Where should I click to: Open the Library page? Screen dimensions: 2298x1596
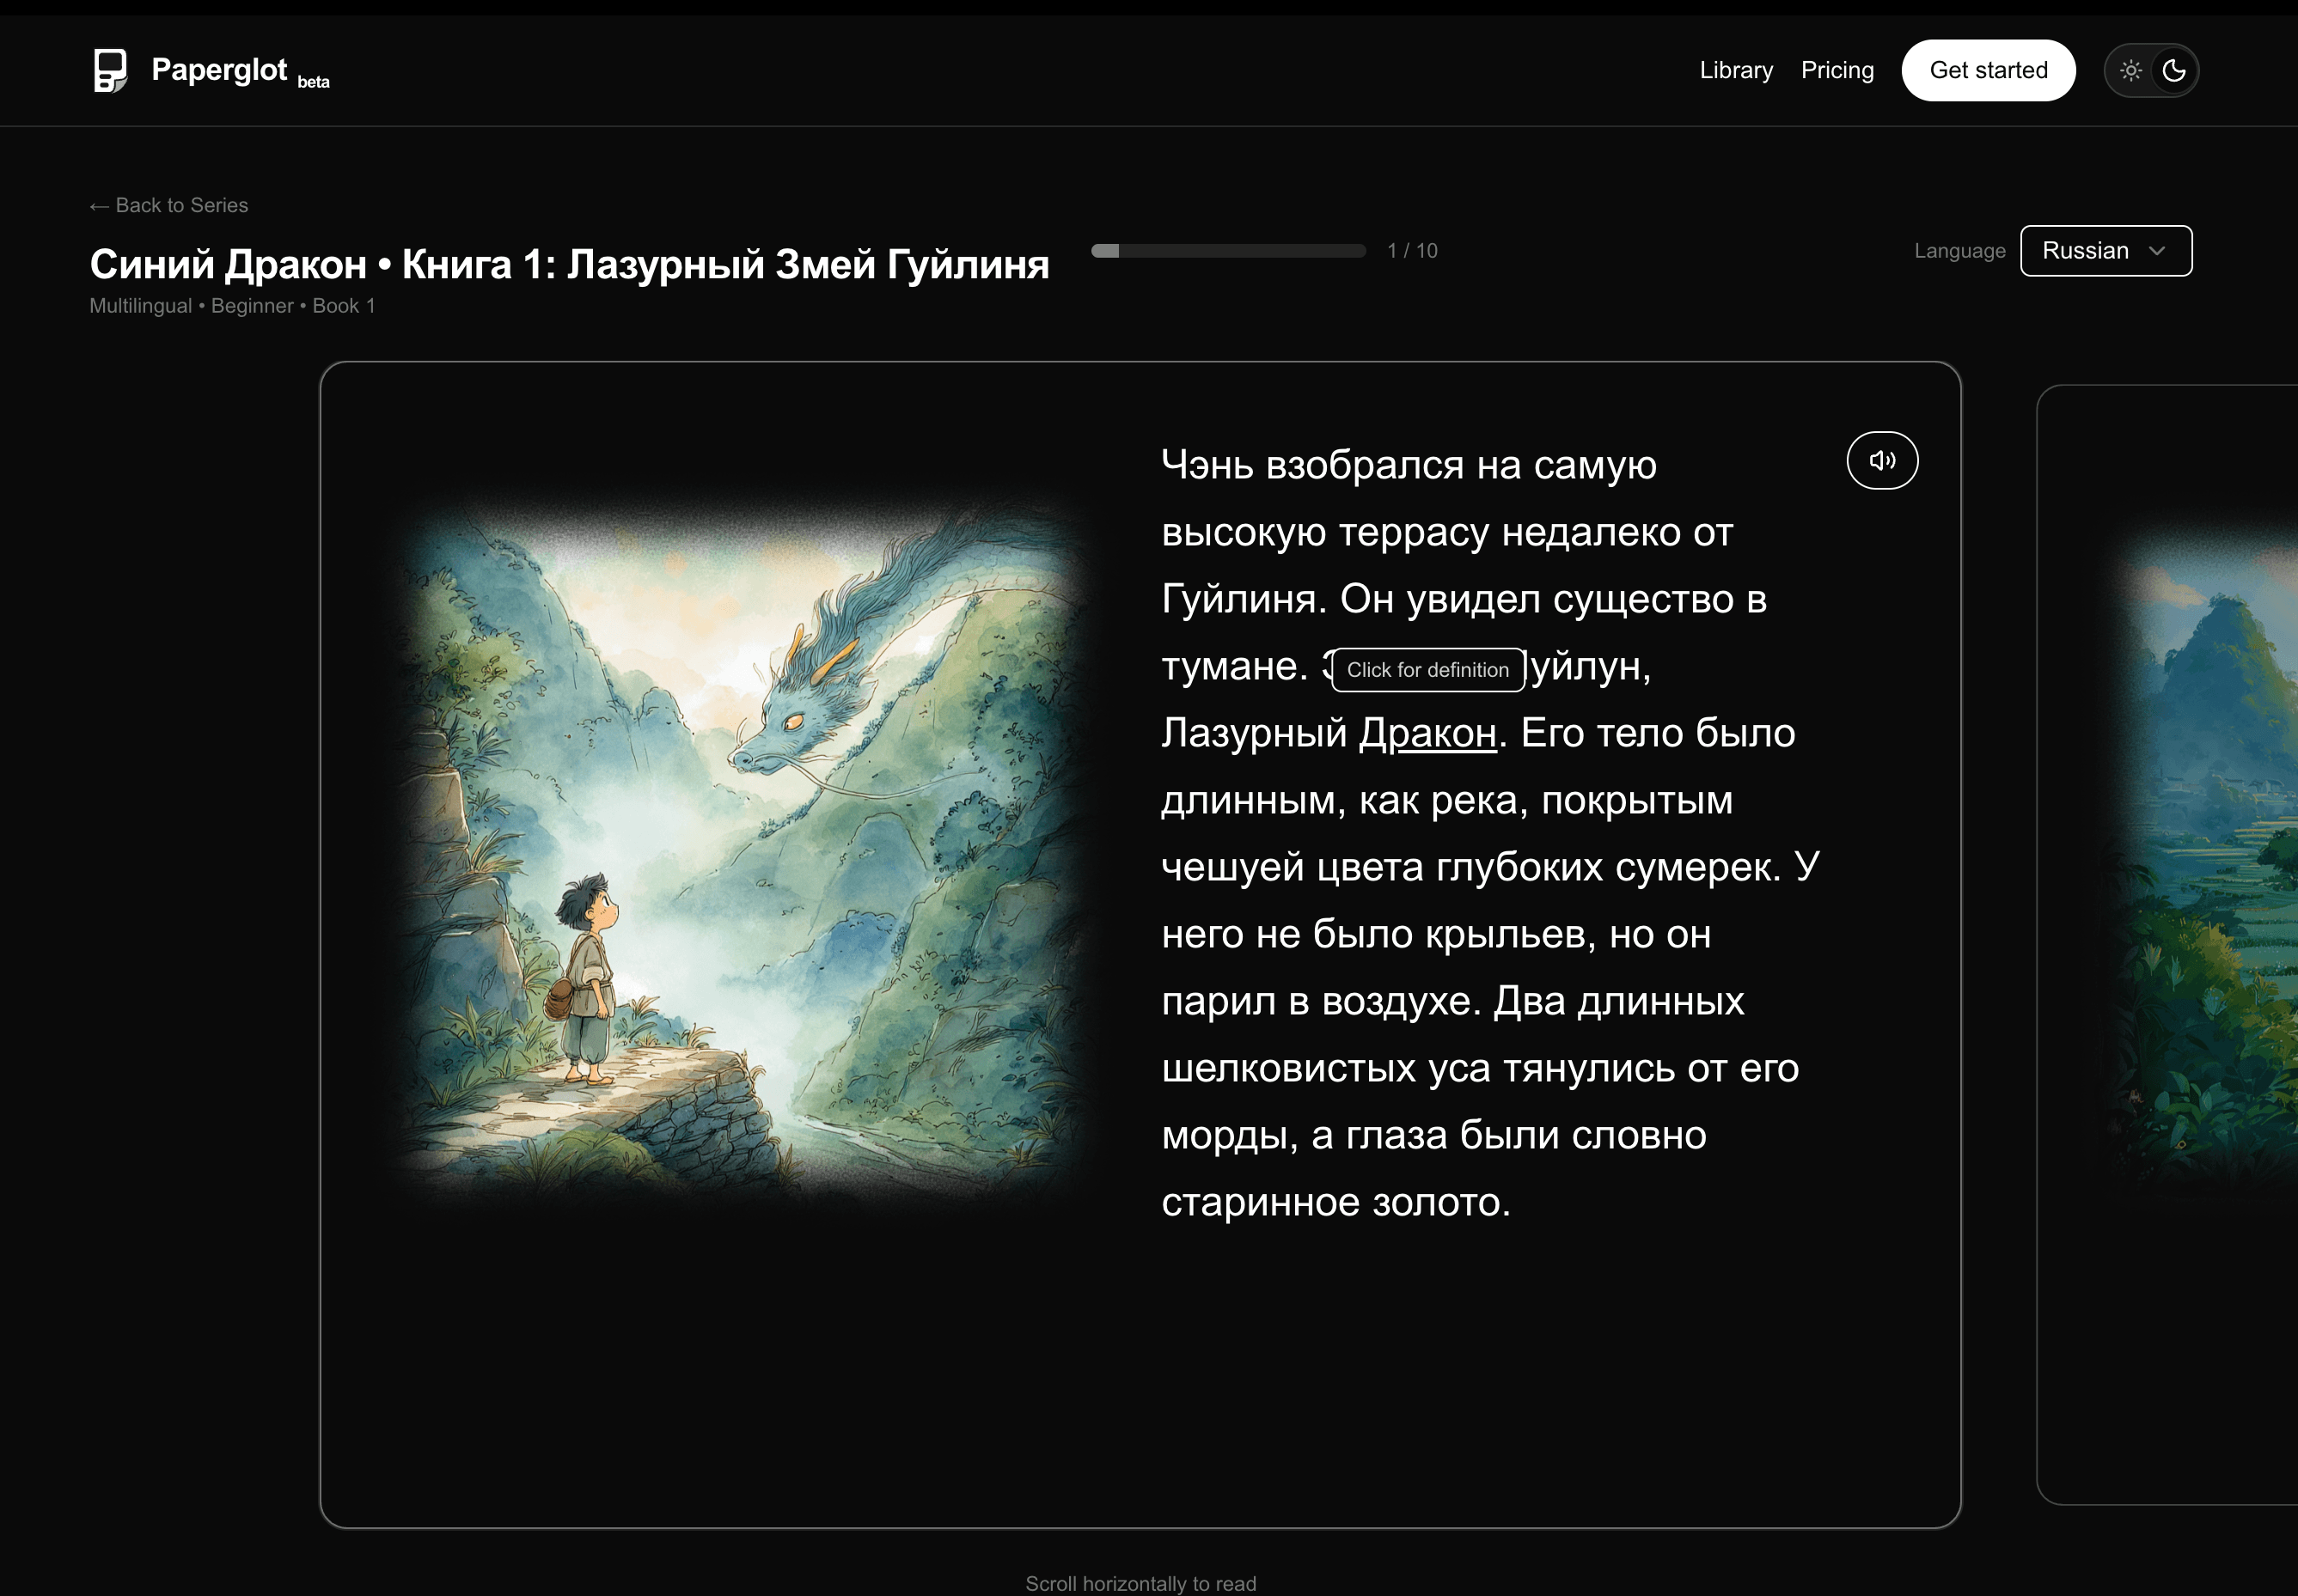(1736, 69)
